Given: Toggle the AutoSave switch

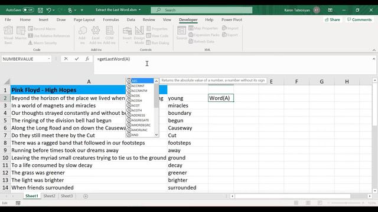Looking at the screenshot, I should 28,10.
